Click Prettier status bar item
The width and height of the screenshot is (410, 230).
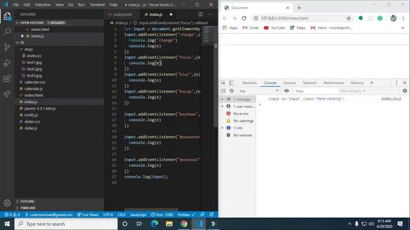[x=186, y=215]
